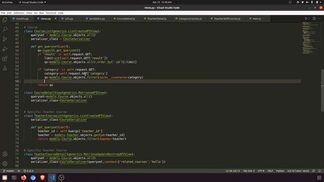Image resolution: width=324 pixels, height=182 pixels.
Task: Click the CourseDetailView class name
Action: click(48, 93)
